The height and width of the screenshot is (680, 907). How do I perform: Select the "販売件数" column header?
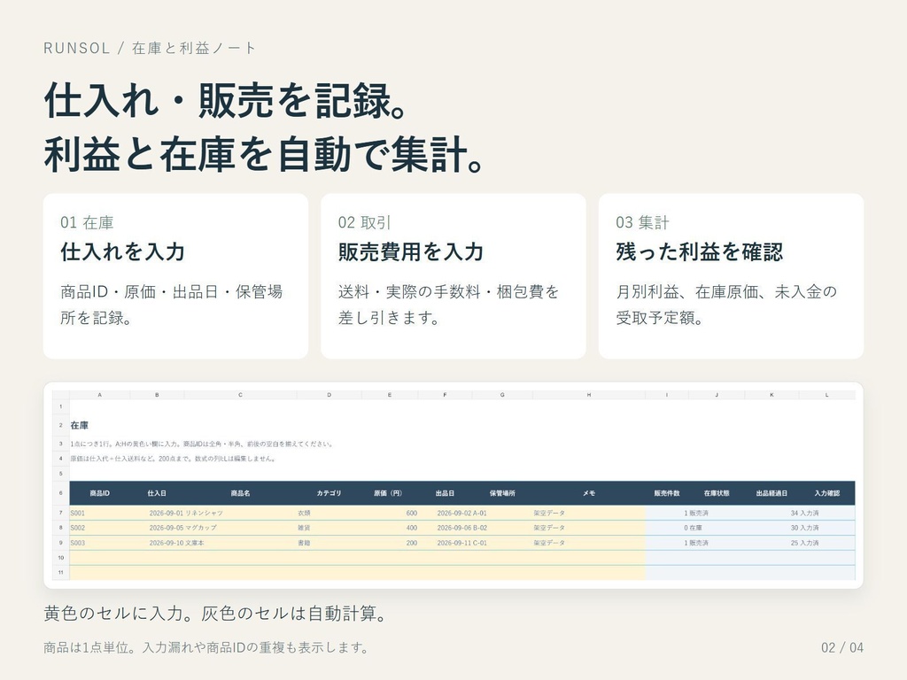pyautogui.click(x=667, y=493)
